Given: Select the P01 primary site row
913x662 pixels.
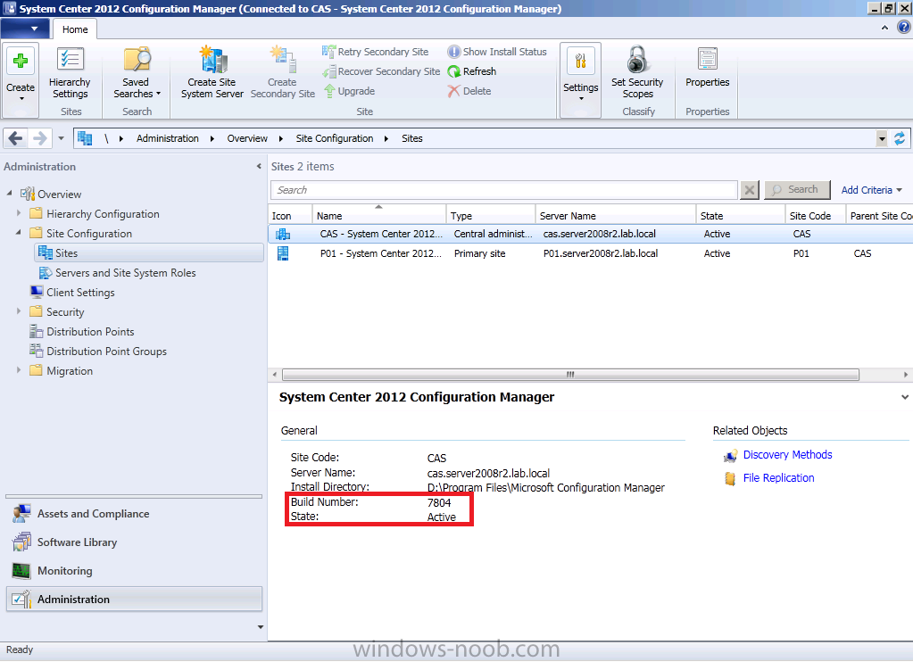Looking at the screenshot, I should (591, 254).
